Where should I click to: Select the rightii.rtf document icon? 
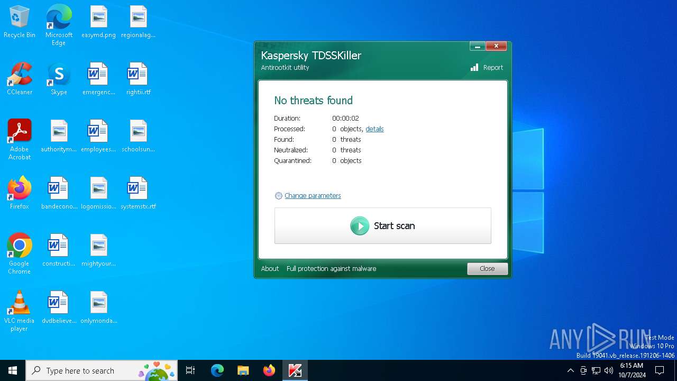(x=138, y=79)
